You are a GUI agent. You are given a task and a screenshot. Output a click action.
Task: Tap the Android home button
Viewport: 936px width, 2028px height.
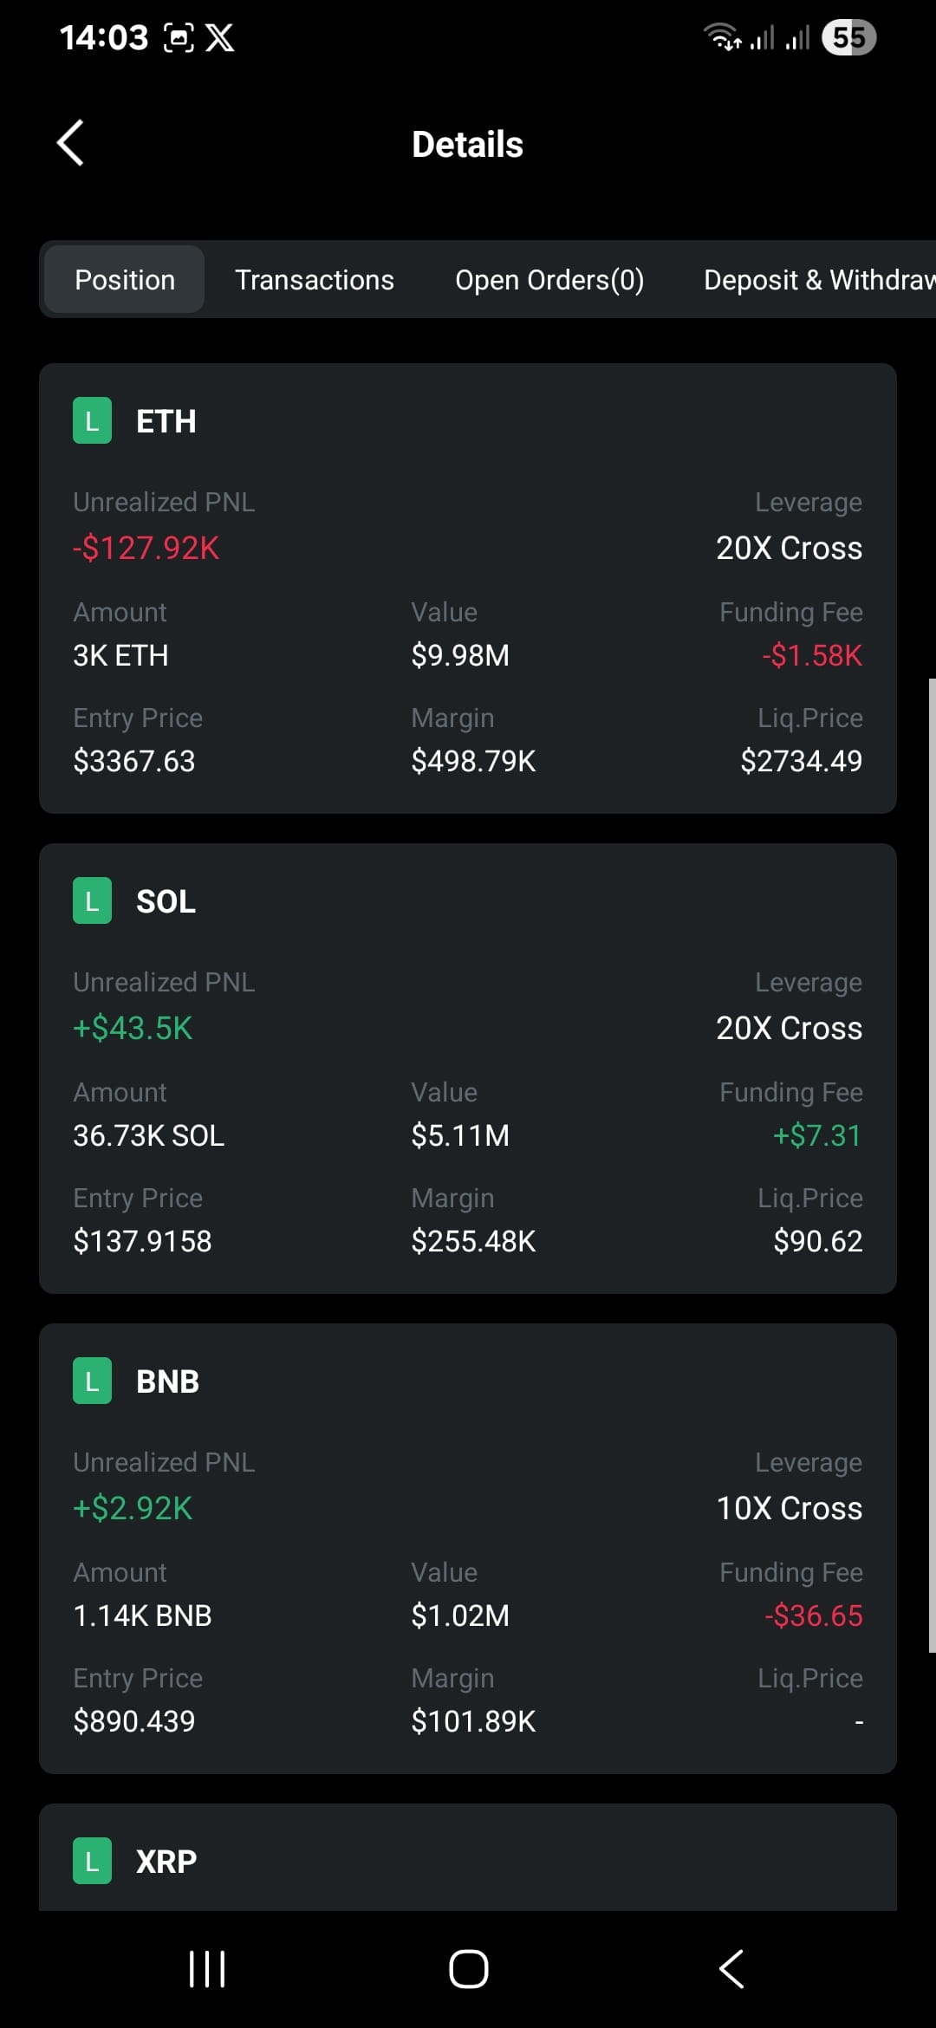click(x=468, y=1969)
